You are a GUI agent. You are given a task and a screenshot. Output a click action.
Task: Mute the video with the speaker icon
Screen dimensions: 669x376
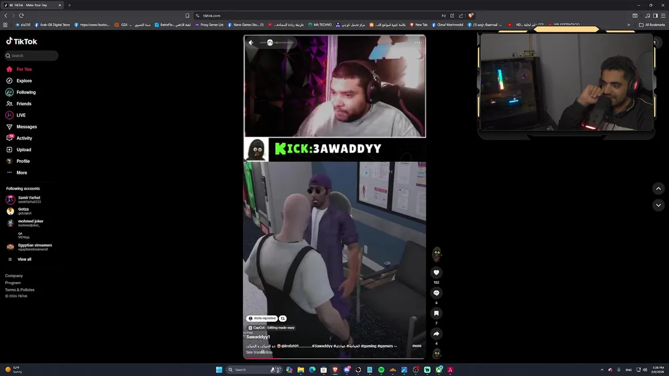point(251,43)
